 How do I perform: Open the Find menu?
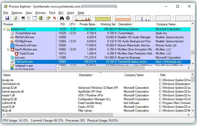click(x=52, y=13)
